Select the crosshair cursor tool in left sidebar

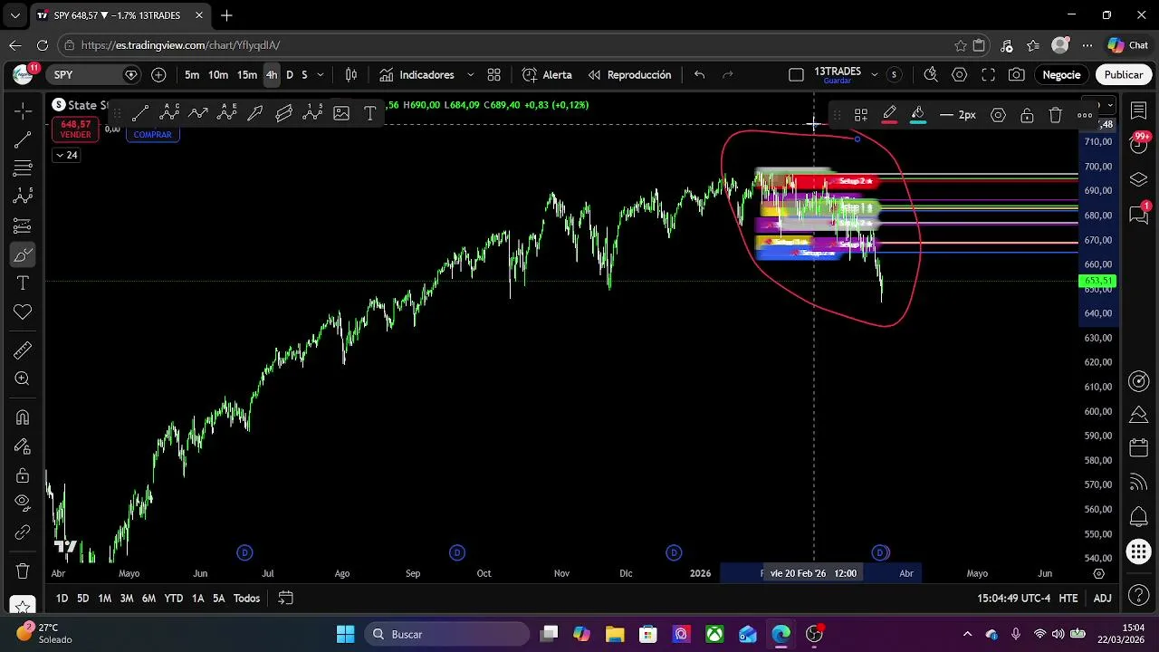click(x=23, y=110)
